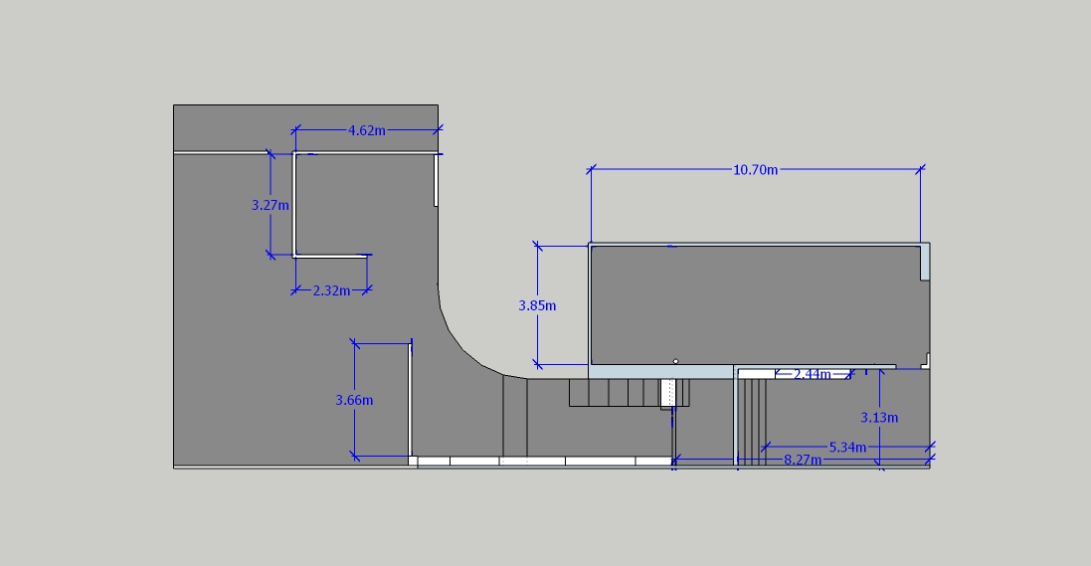The width and height of the screenshot is (1091, 566).
Task: Click the 3.13m dimension text
Action: 879,417
